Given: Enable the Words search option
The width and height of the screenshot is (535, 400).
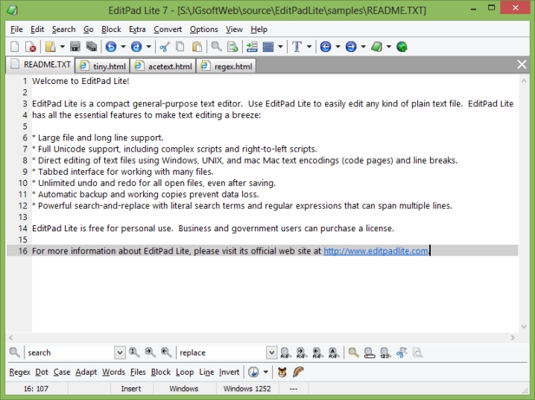Looking at the screenshot, I should 113,372.
